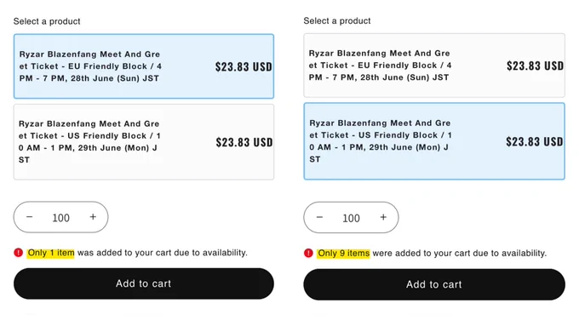Click $23.83 USD price of left EU ticket
This screenshot has height=326, width=579.
[244, 67]
